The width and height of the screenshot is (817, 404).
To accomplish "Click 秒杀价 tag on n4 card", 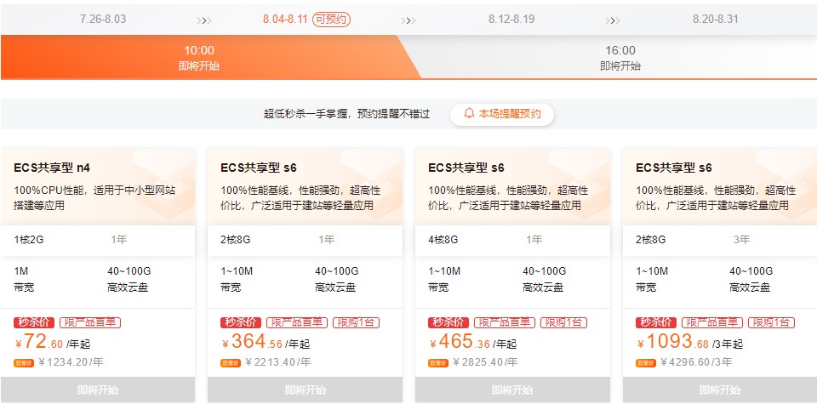I will pos(34,323).
